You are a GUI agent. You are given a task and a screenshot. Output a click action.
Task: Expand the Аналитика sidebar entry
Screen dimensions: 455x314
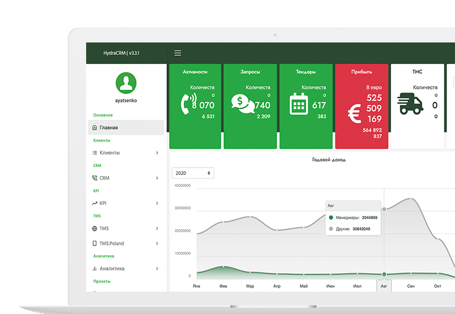(113, 268)
